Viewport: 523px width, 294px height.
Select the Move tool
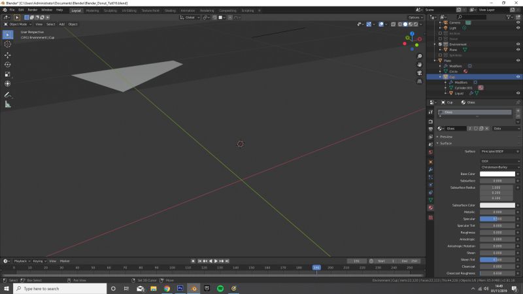(x=8, y=55)
